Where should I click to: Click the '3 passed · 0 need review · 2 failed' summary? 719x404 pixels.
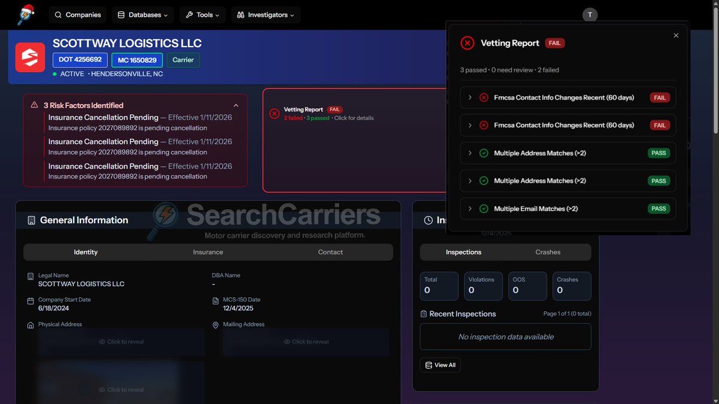tap(509, 70)
